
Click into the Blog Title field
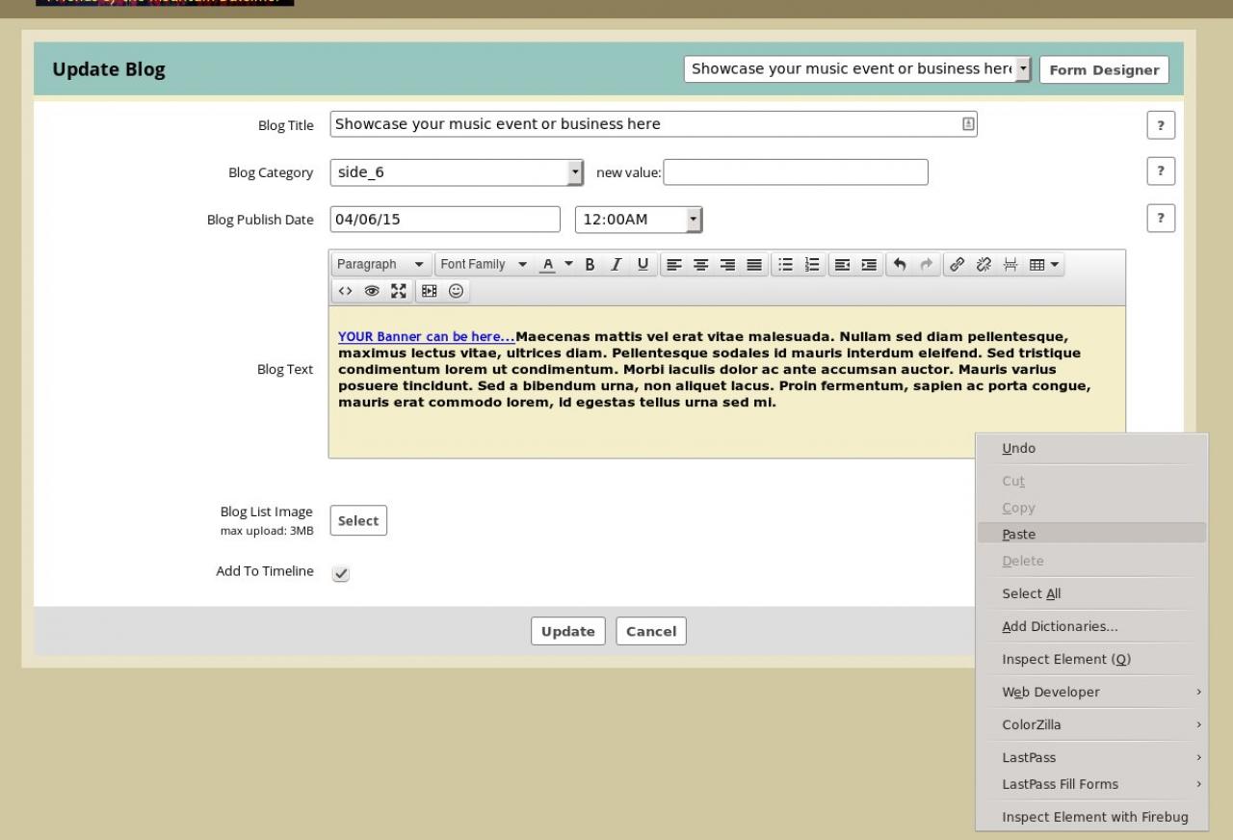coord(645,124)
